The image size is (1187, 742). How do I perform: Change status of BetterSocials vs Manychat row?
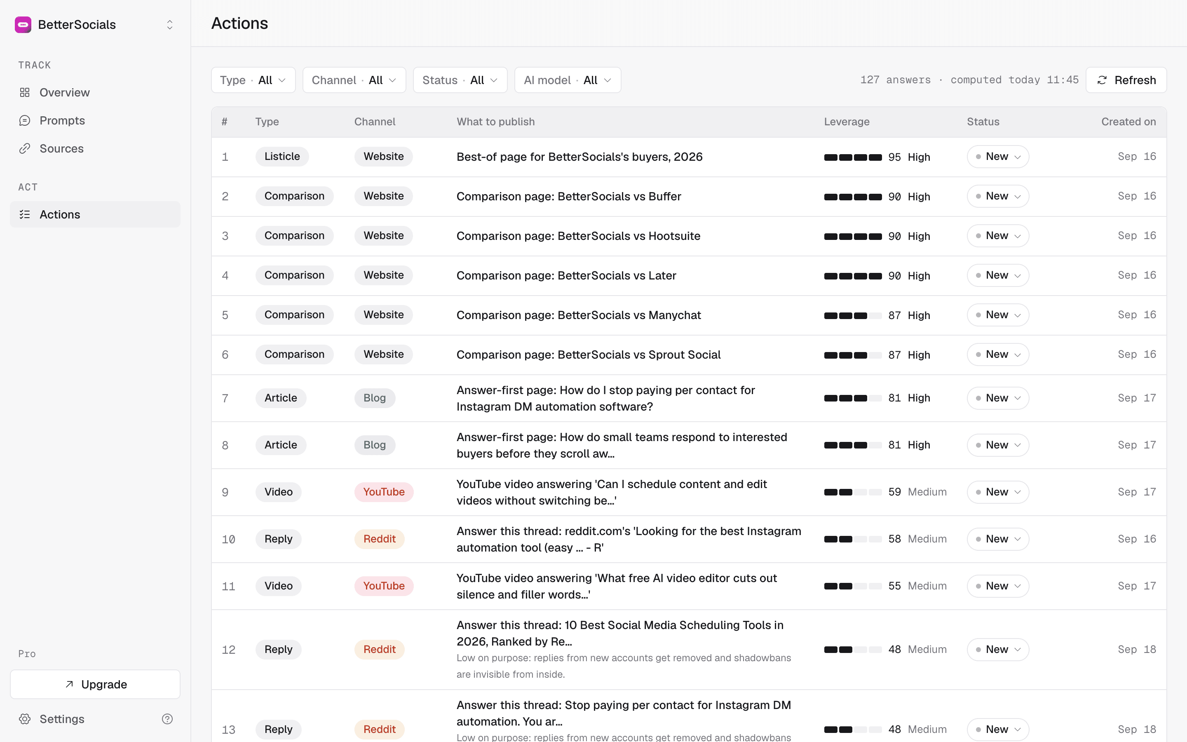998,315
